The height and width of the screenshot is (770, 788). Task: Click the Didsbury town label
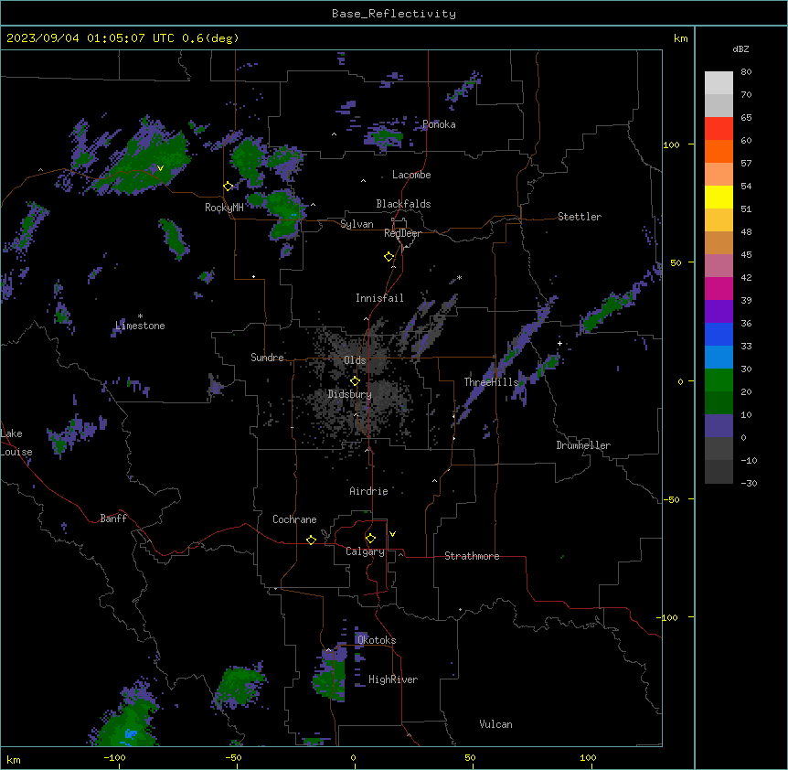tap(350, 394)
